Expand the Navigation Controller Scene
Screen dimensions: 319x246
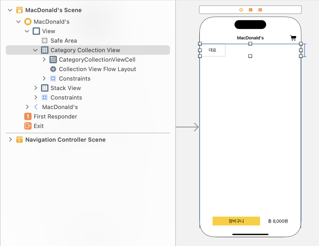click(10, 140)
